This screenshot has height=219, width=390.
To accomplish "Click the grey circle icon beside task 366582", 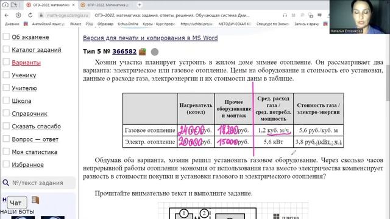I will click(x=155, y=52).
